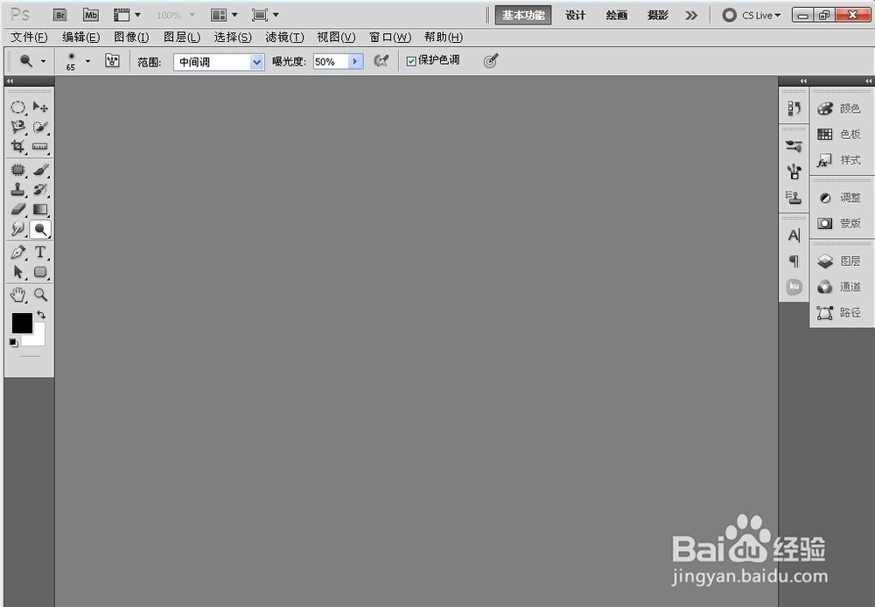Open the 编辑(E) menu
This screenshot has height=607, width=875.
pyautogui.click(x=80, y=38)
